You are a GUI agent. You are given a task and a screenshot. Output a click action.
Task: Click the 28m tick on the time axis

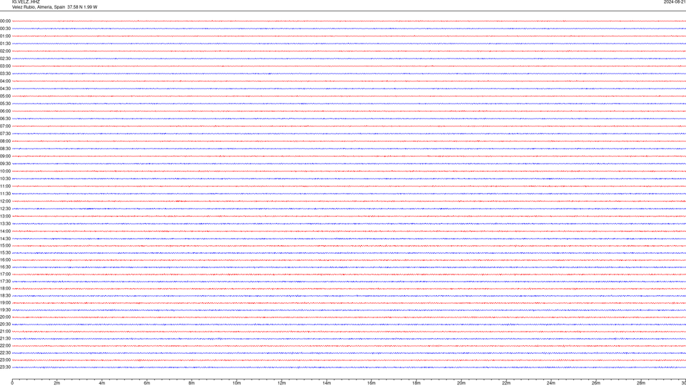[641, 383]
